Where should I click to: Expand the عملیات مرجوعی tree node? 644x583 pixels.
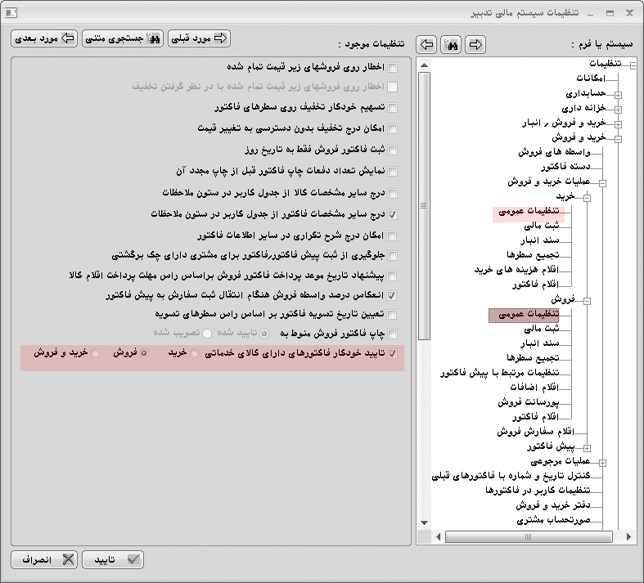(603, 462)
